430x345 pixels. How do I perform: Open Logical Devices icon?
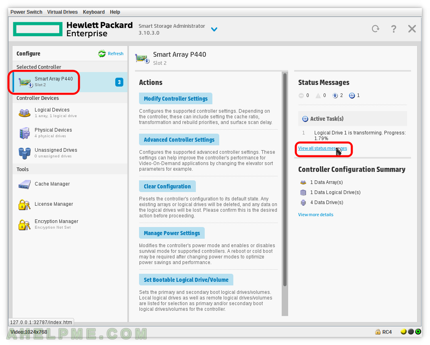click(x=25, y=113)
